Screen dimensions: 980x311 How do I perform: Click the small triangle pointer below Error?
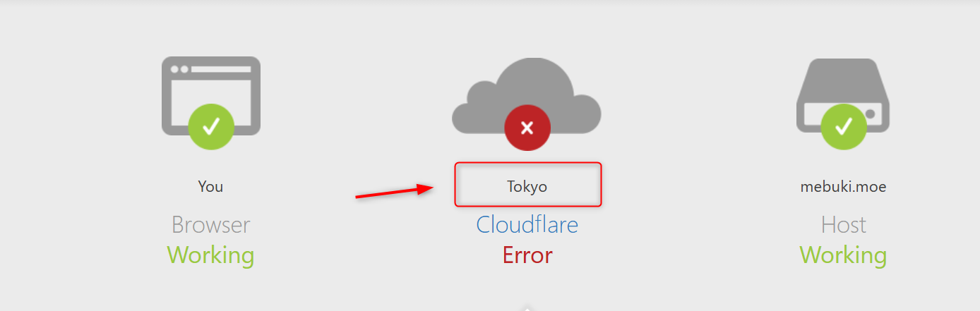527,307
